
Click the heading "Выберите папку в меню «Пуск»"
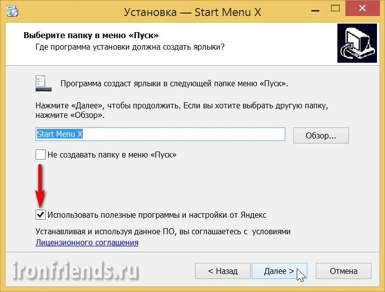coord(91,35)
